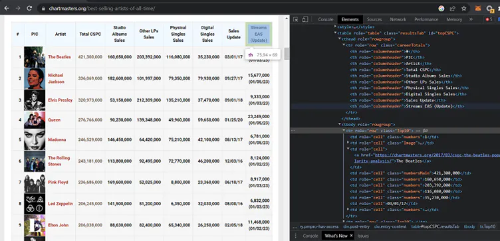Viewport: 500px width, 241px height.
Task: Open the Led Zeppelin link
Action: pos(61,203)
